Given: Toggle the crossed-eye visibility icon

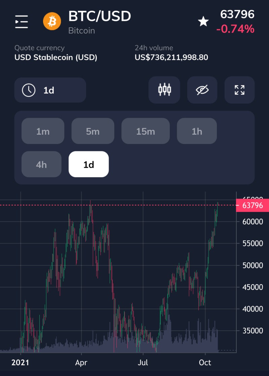Looking at the screenshot, I should (202, 90).
